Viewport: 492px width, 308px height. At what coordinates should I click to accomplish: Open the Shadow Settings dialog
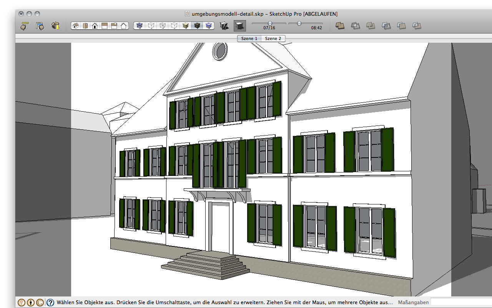[x=224, y=26]
